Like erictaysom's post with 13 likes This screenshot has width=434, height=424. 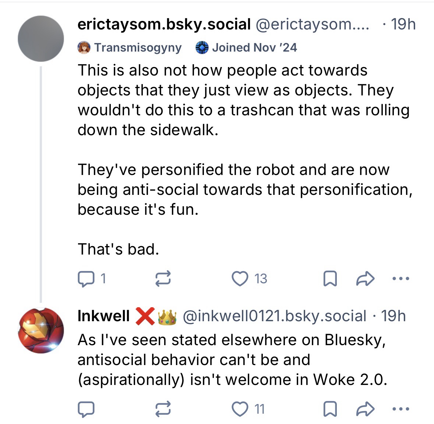click(x=240, y=279)
